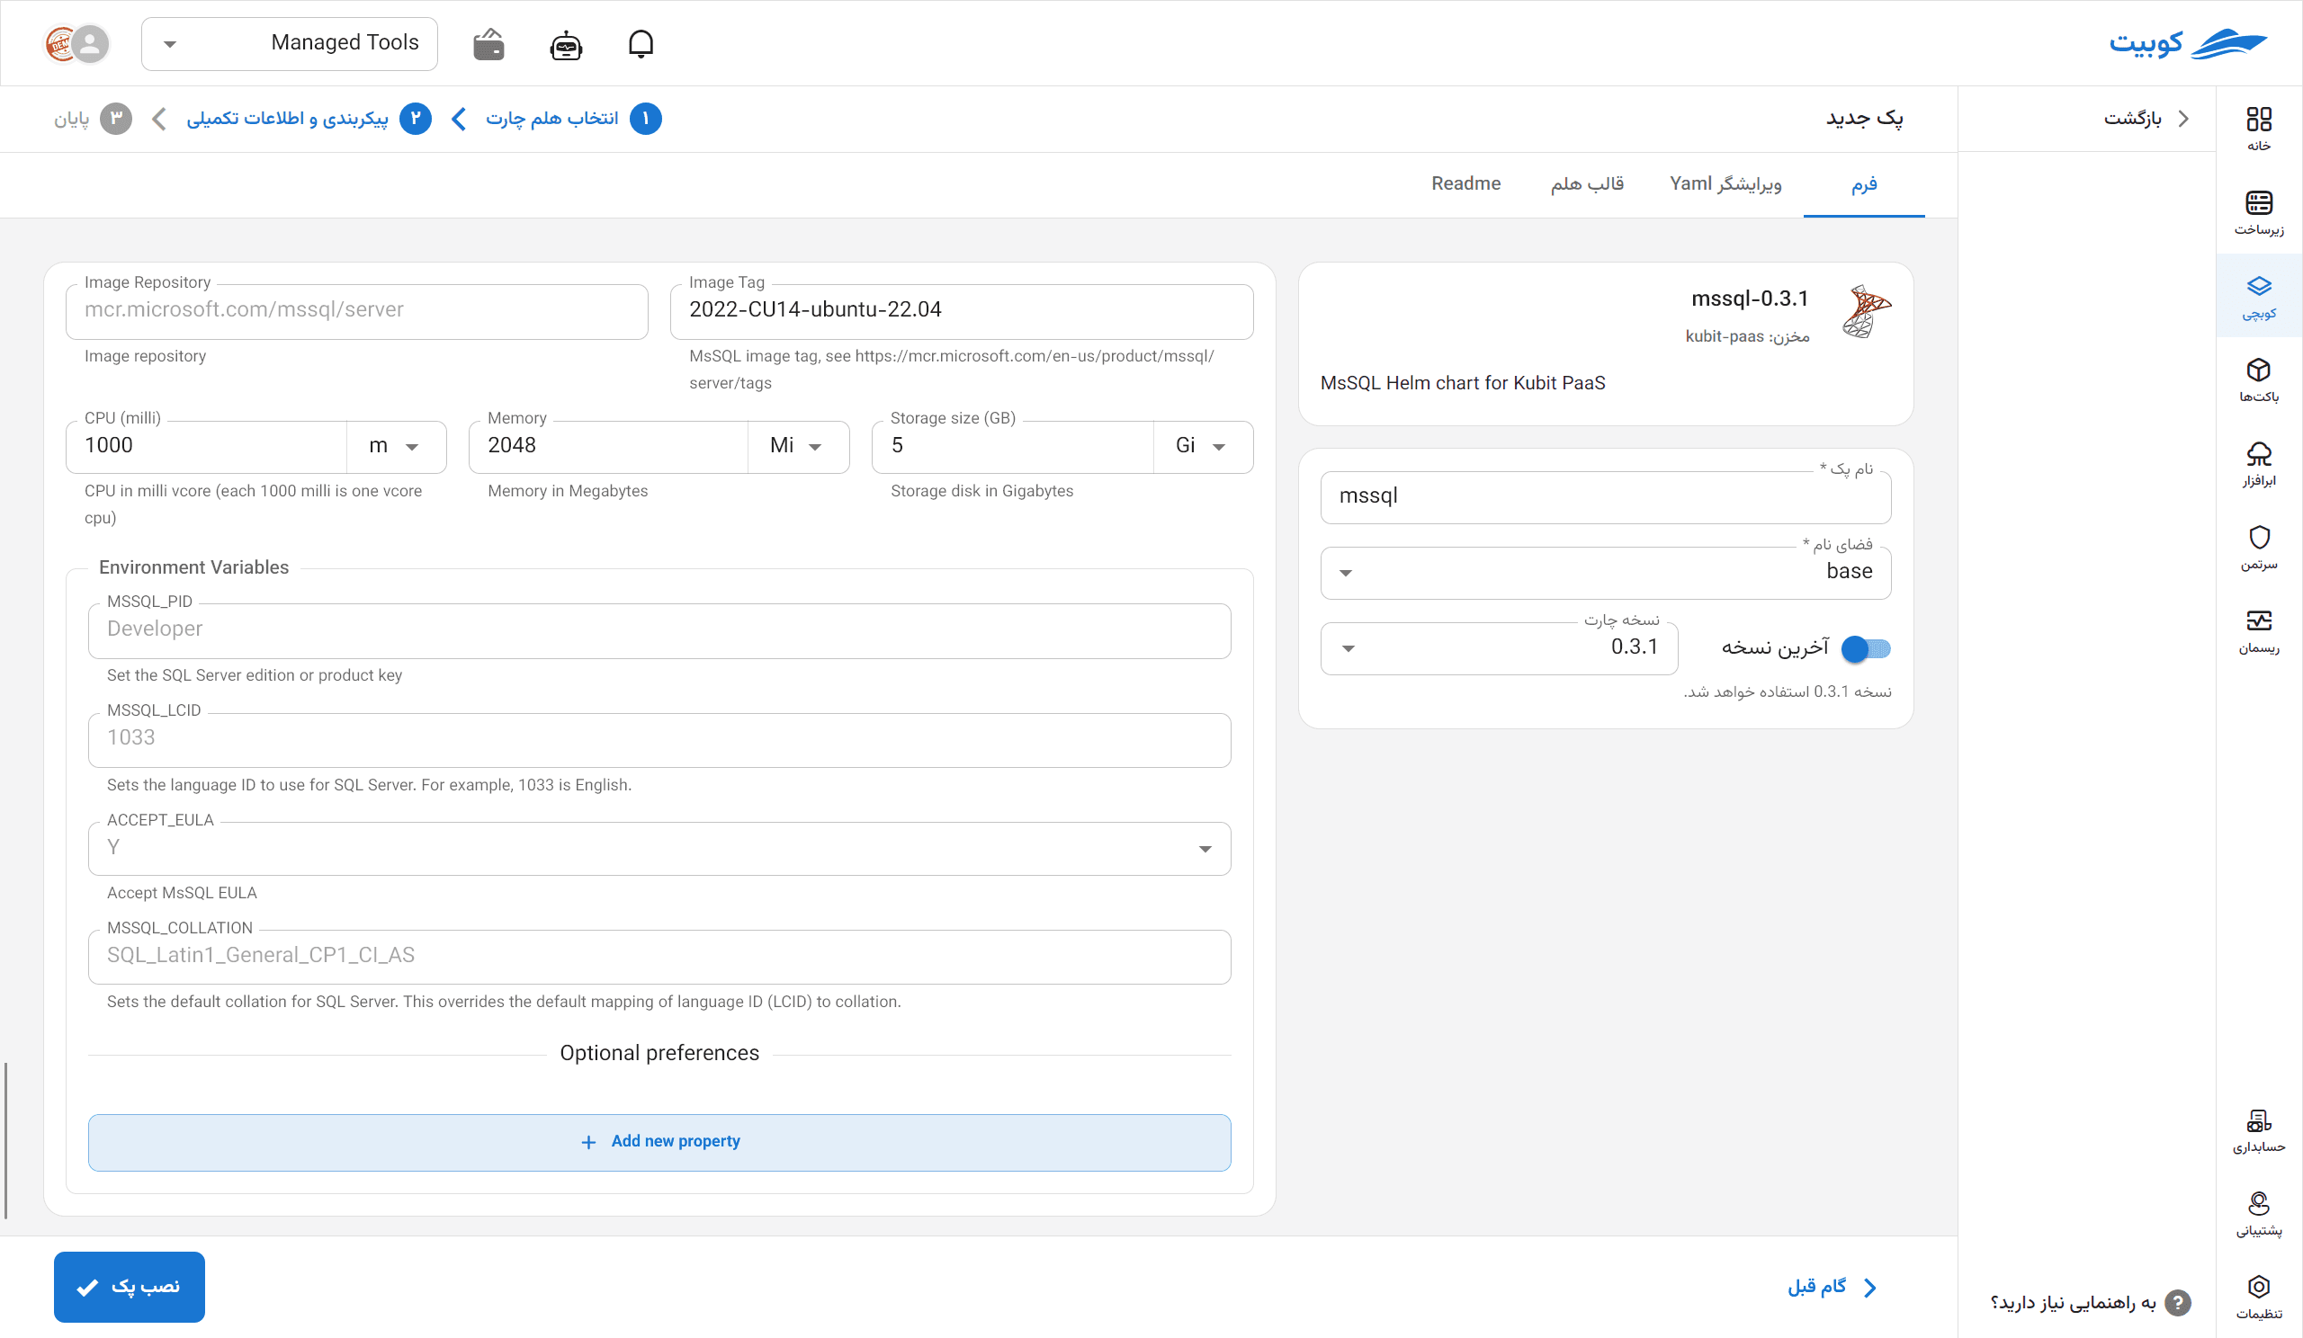Image resolution: width=2303 pixels, height=1338 pixels.
Task: Open the wallet icon in the header
Action: pyautogui.click(x=488, y=44)
